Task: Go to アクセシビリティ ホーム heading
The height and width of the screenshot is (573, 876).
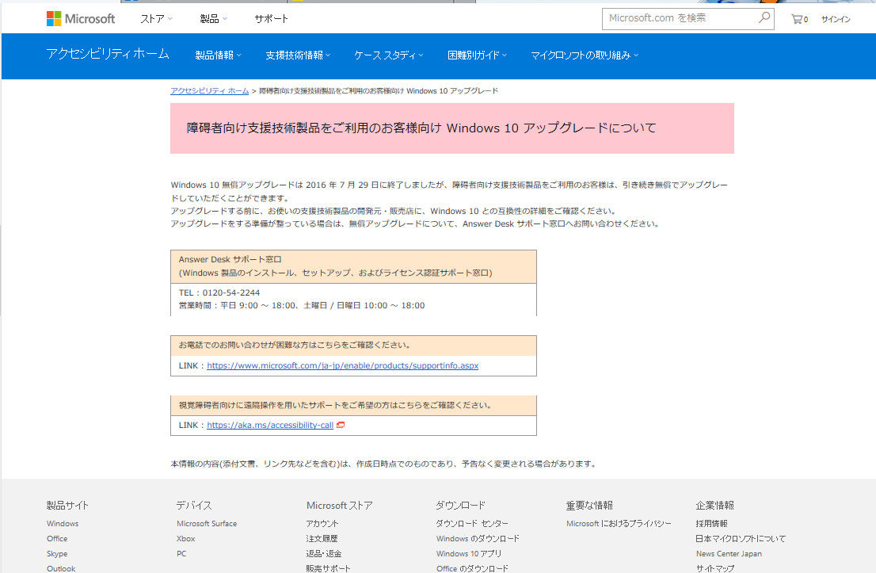Action: click(107, 54)
